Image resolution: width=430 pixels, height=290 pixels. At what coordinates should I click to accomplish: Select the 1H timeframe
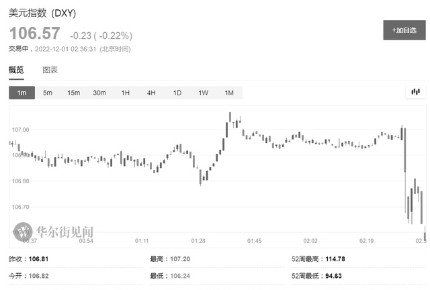[x=125, y=93]
